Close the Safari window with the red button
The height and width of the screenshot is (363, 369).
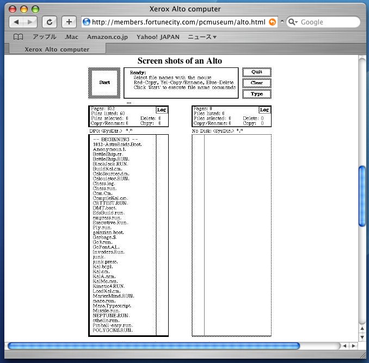click(13, 9)
